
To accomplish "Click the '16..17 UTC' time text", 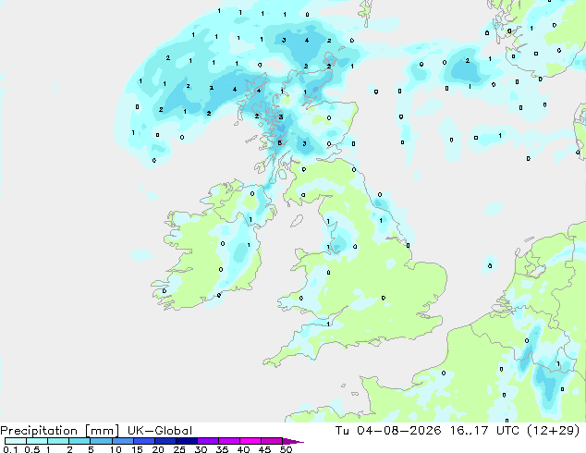I will 485,431.
